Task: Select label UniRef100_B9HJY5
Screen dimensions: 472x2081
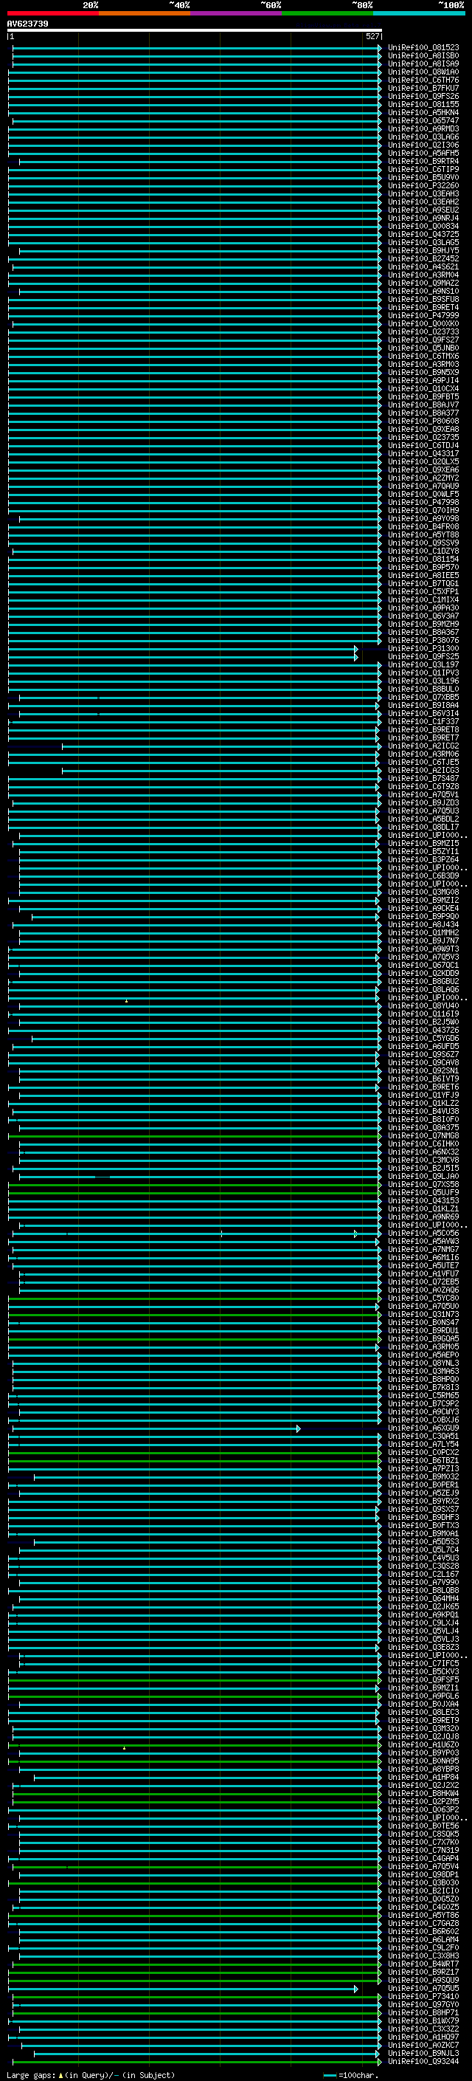Action: tap(423, 250)
